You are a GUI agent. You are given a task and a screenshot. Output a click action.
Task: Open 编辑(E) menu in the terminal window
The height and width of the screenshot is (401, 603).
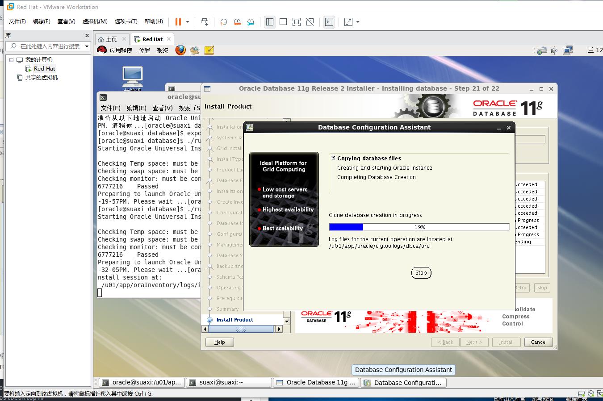(136, 108)
